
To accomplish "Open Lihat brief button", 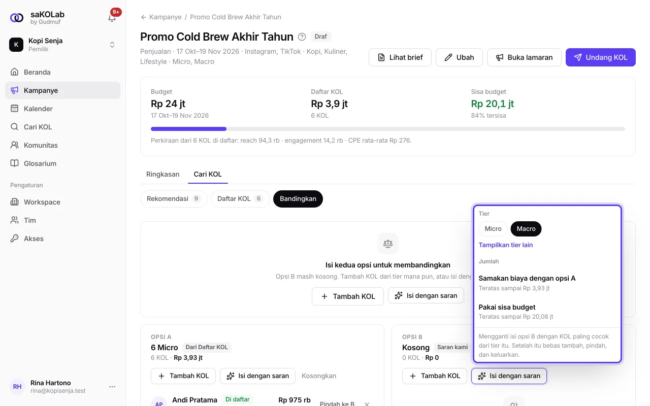I will [x=400, y=57].
